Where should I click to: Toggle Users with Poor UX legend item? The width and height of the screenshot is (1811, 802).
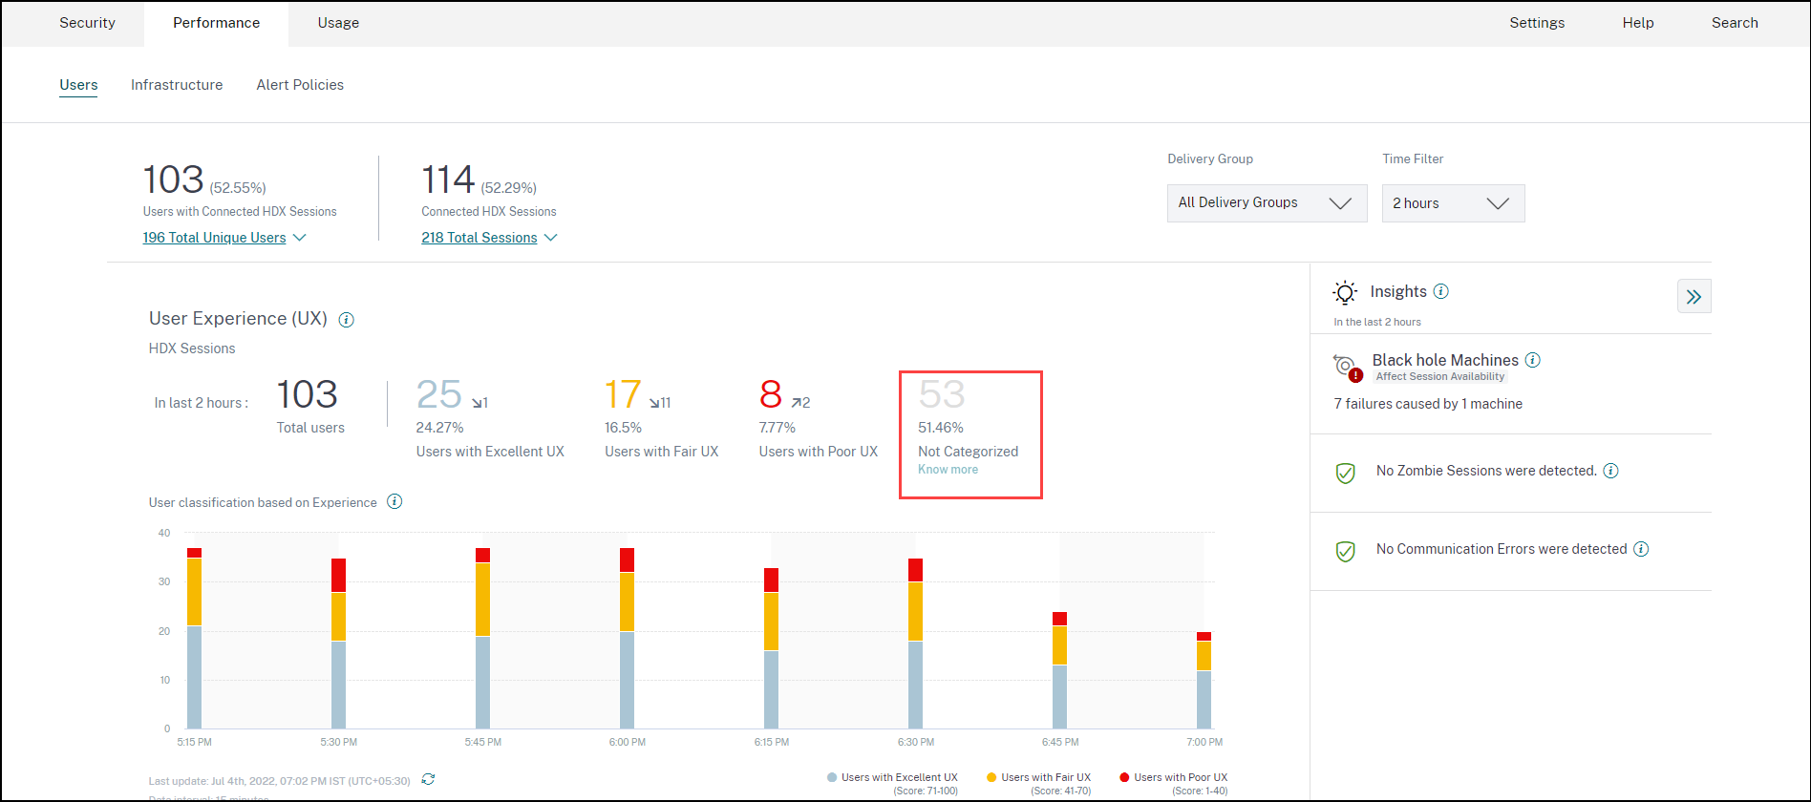click(1173, 777)
